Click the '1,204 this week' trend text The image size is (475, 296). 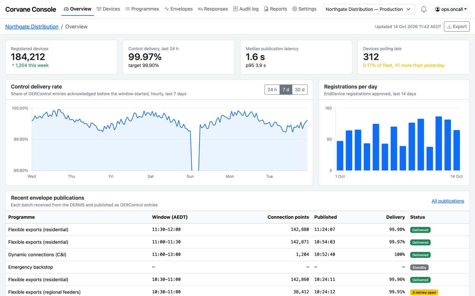[30, 65]
